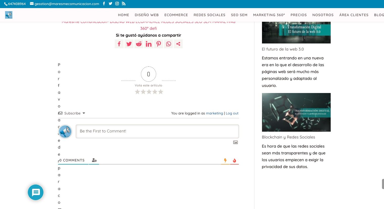Viewport: 384px width, 209px height.
Task: Open the Transformación Digital web 3.0 thumbnail
Action: click(296, 33)
